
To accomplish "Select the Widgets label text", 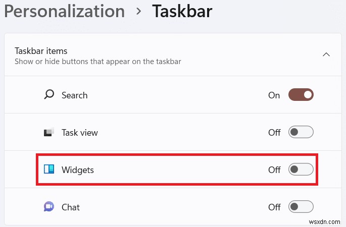I will coord(78,170).
